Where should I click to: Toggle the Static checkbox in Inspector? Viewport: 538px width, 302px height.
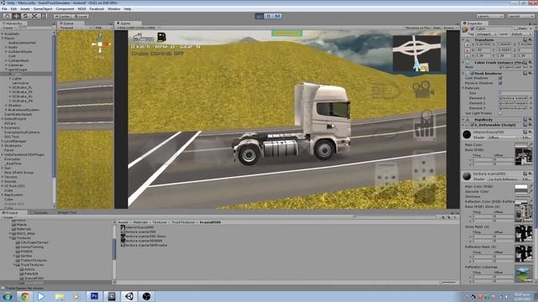tap(515, 29)
